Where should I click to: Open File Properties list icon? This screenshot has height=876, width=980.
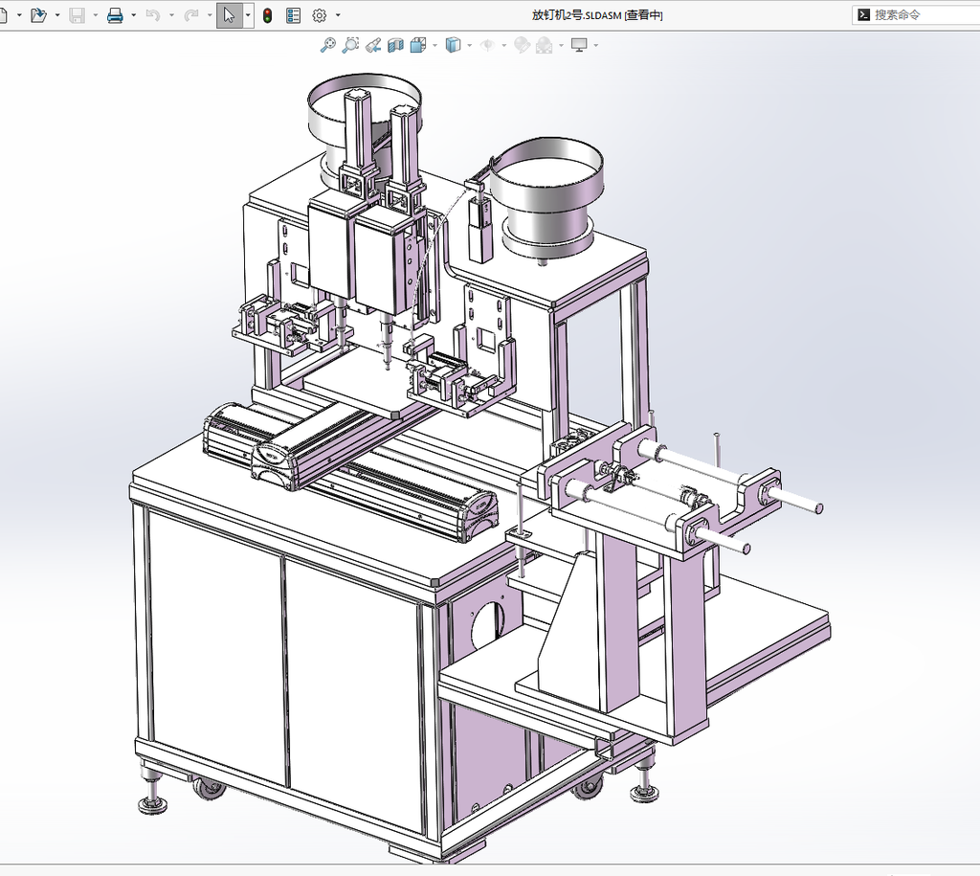[x=293, y=15]
